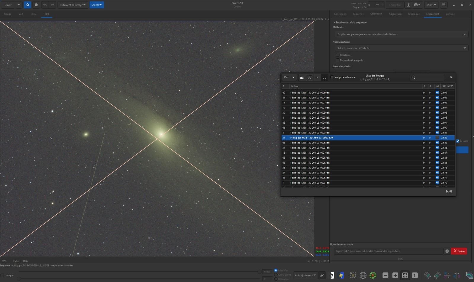Enable the 'Image de référence' checkbox

click(x=332, y=77)
